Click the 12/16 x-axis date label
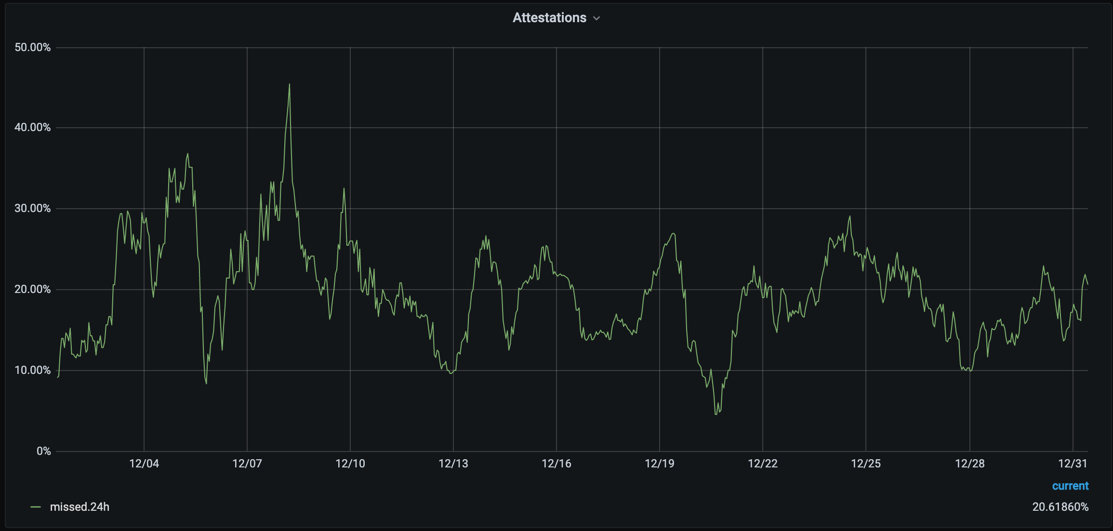Screen dimensions: 1113x531 (x=556, y=464)
